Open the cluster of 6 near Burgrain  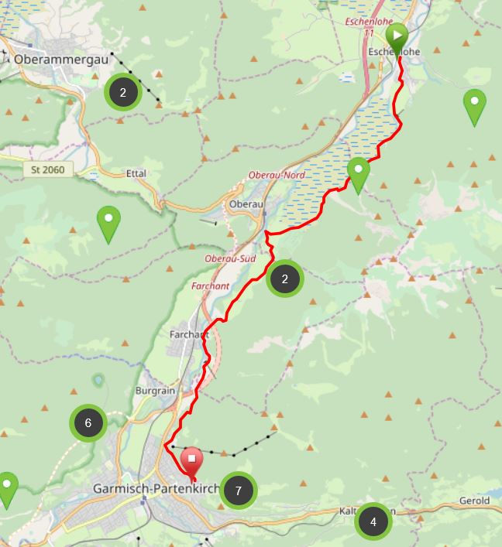pyautogui.click(x=88, y=422)
